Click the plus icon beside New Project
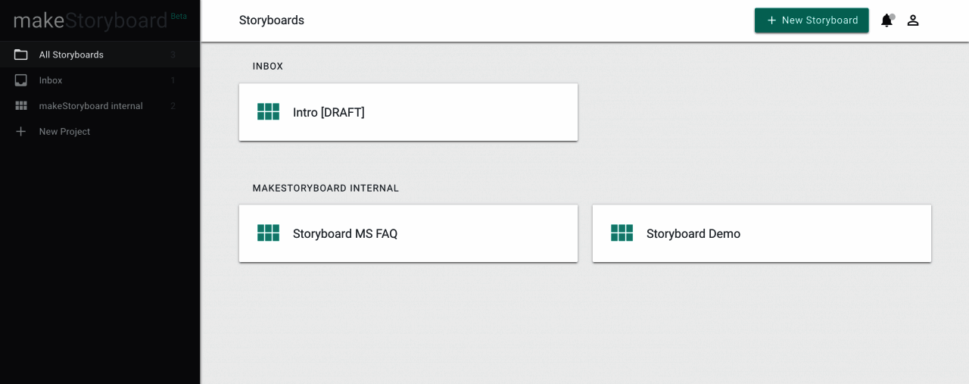Image resolution: width=969 pixels, height=384 pixels. 21,132
